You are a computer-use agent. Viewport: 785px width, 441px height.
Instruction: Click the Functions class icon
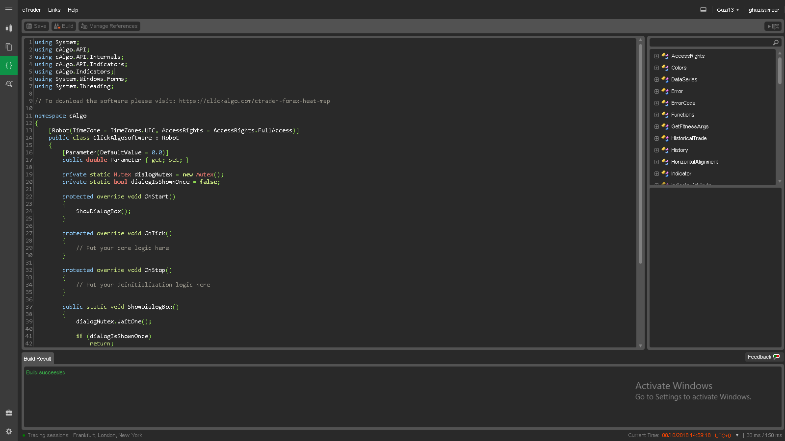[665, 115]
